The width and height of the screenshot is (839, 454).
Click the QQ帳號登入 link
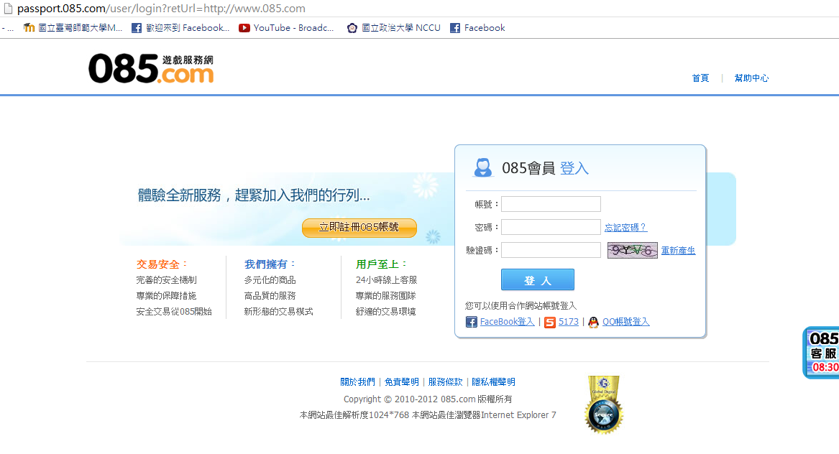625,322
